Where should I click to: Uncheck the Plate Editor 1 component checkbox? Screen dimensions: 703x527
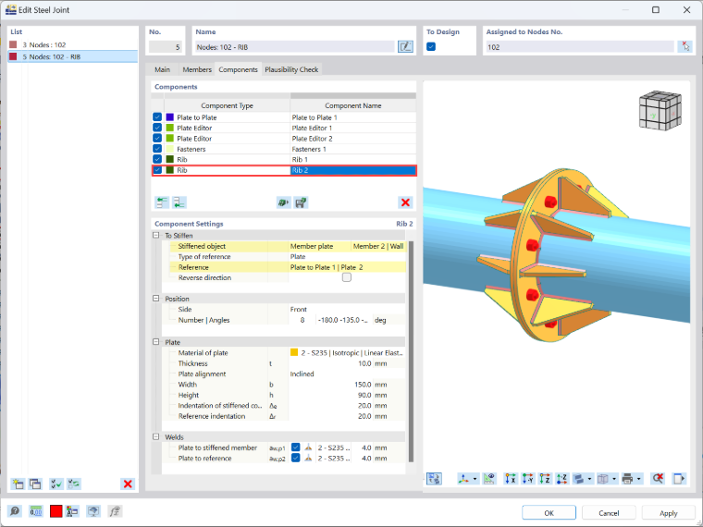[157, 128]
